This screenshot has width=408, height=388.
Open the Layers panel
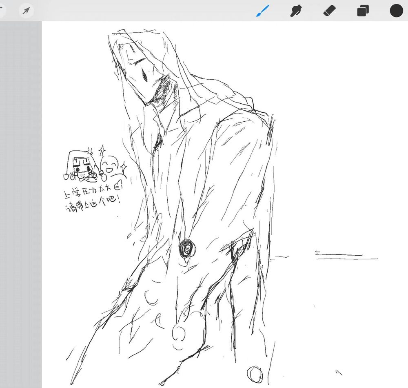click(x=363, y=11)
